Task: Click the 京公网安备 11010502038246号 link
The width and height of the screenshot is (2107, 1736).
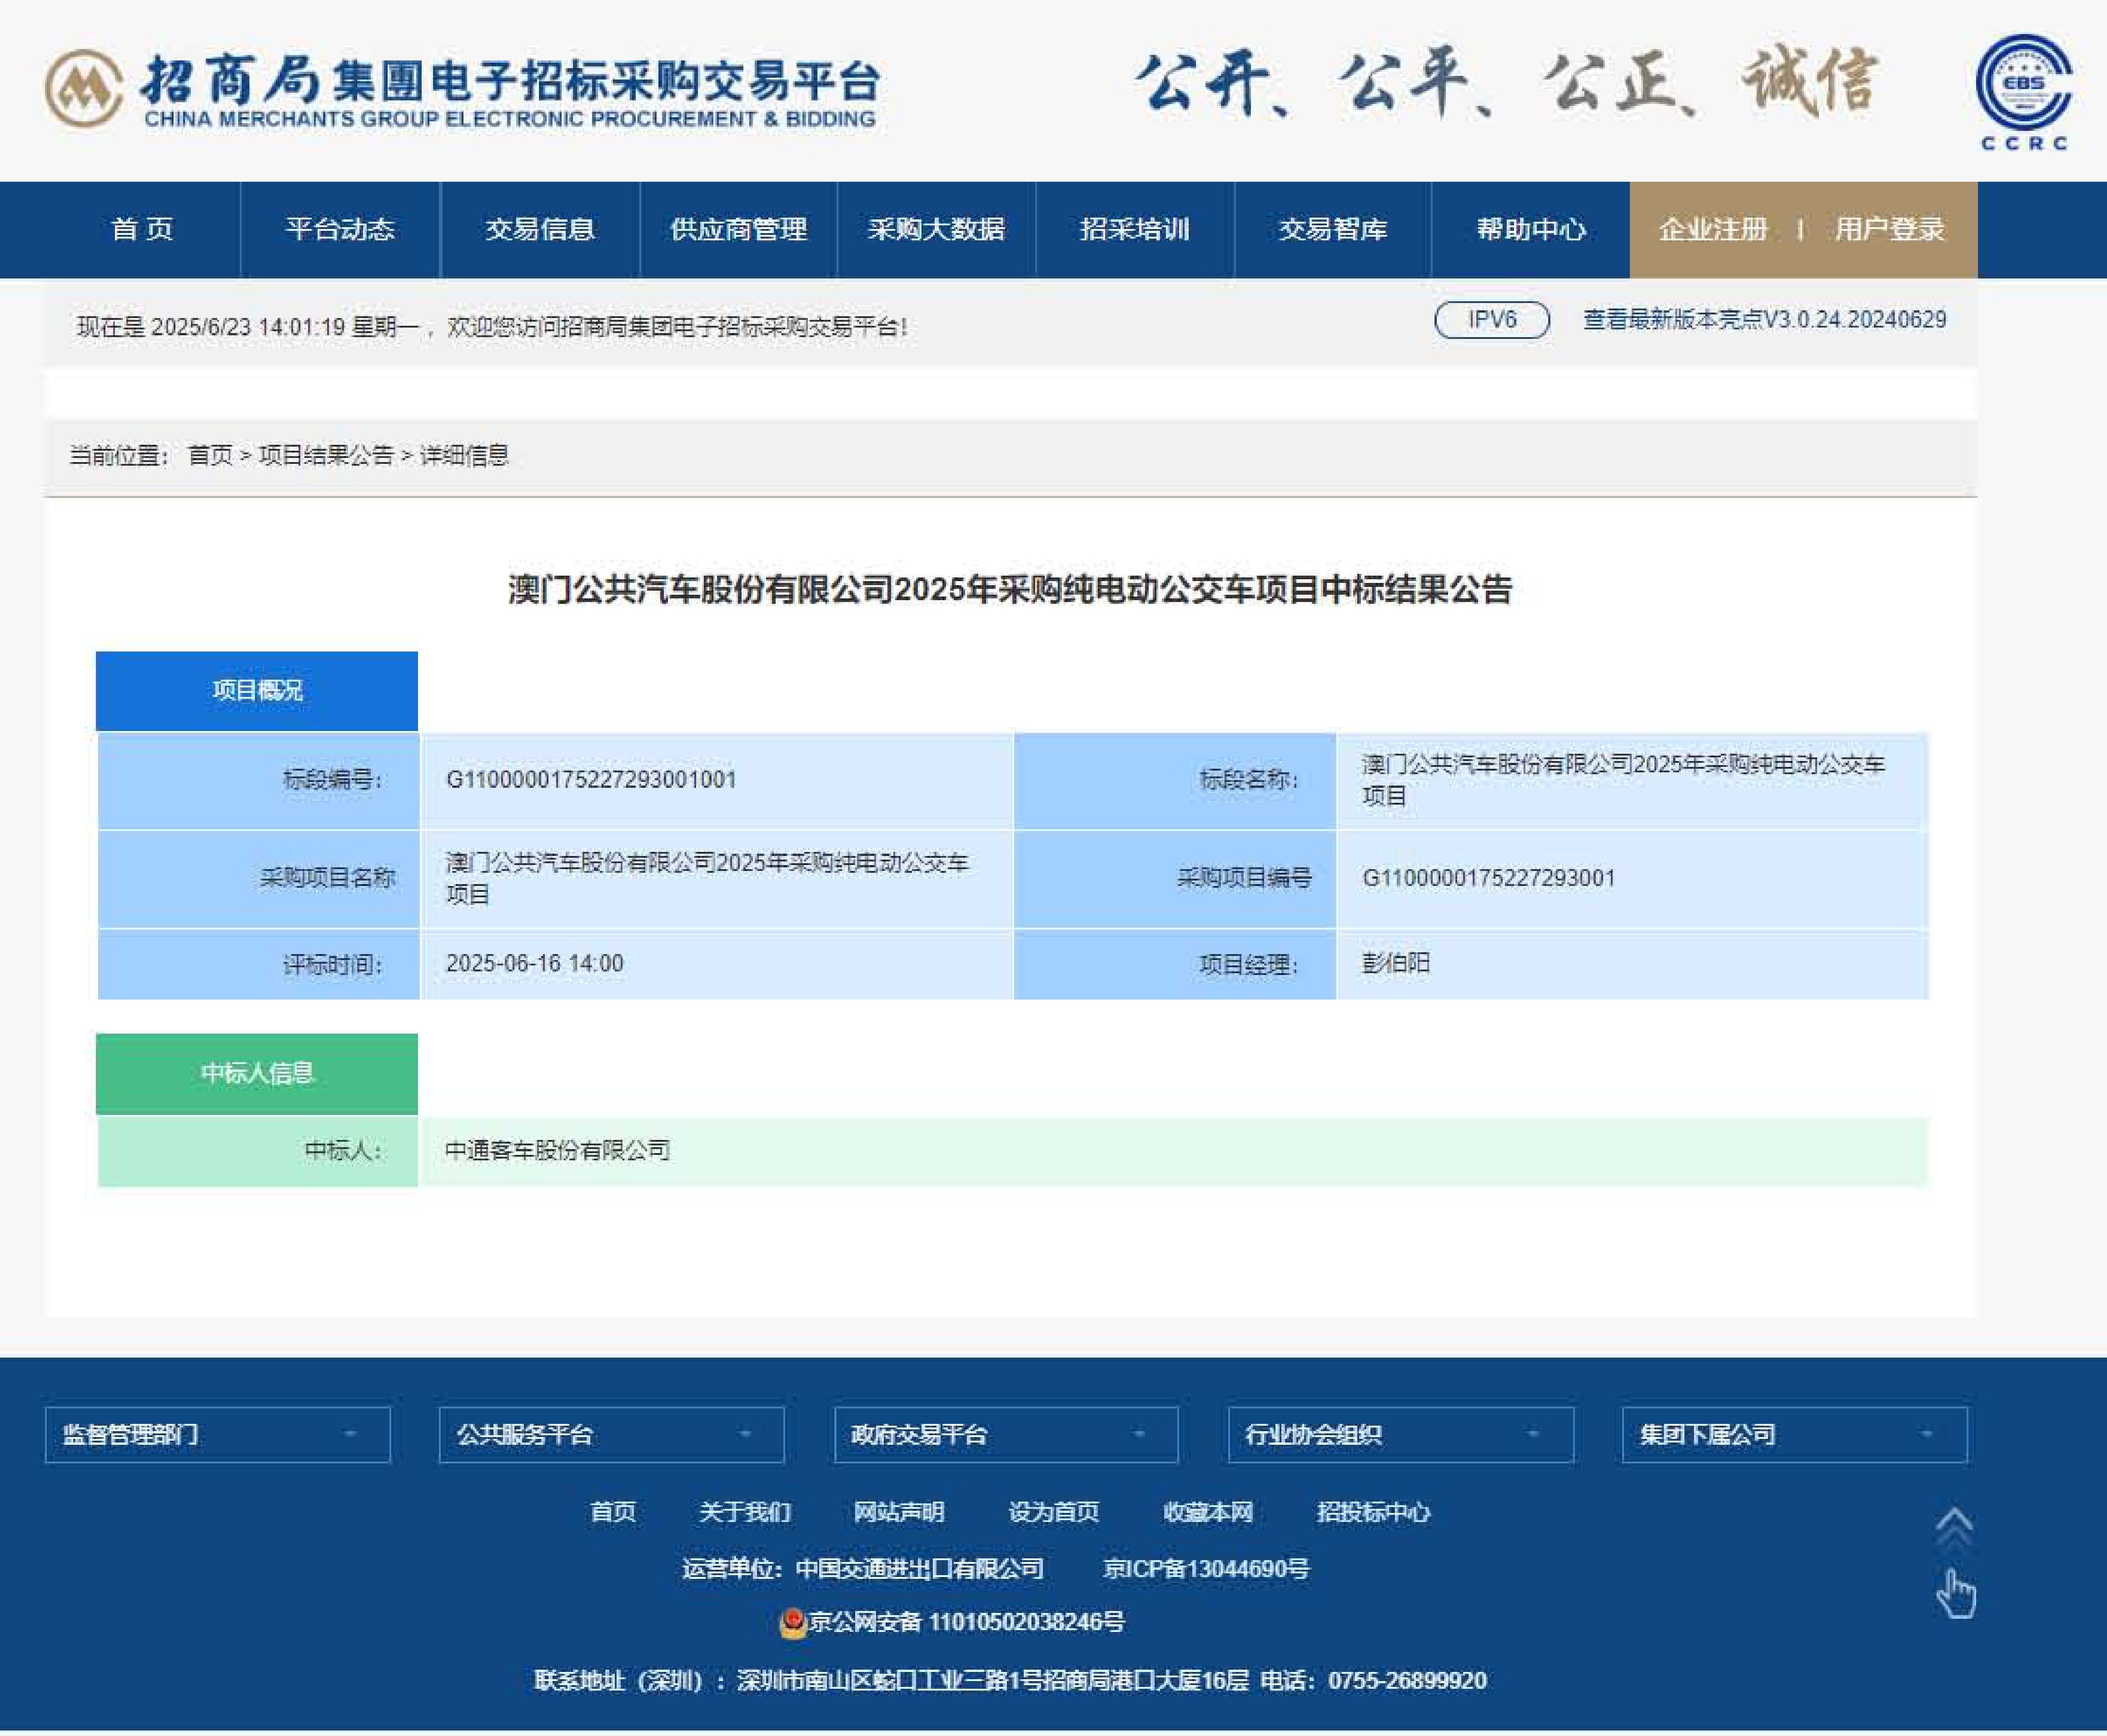Action: 967,1623
